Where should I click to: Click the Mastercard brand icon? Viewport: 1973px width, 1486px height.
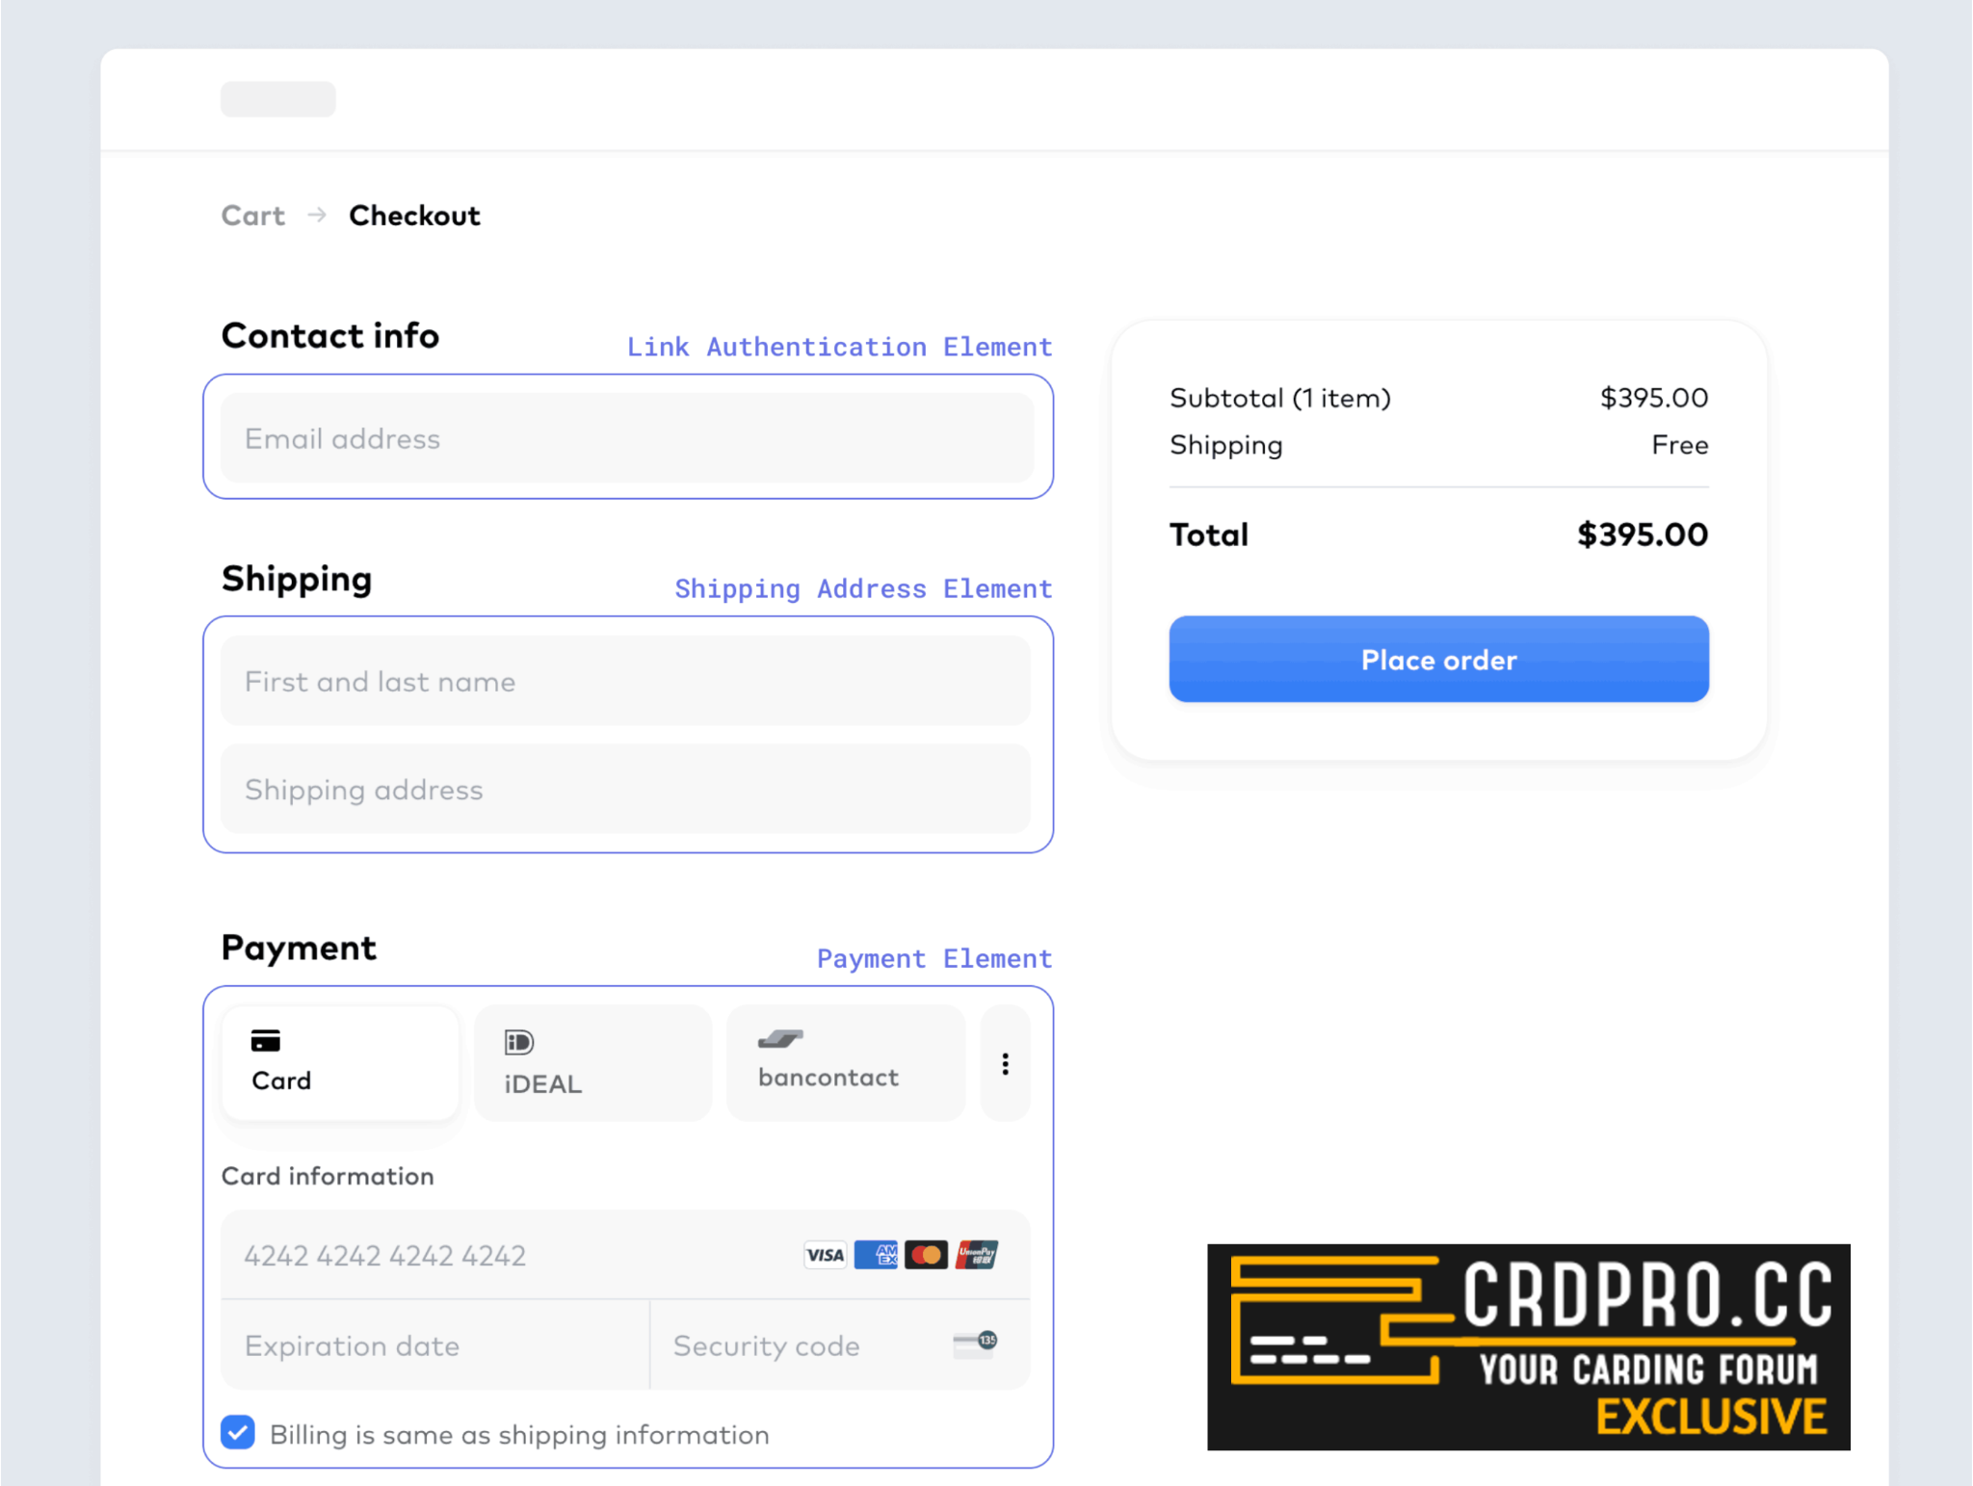point(926,1255)
